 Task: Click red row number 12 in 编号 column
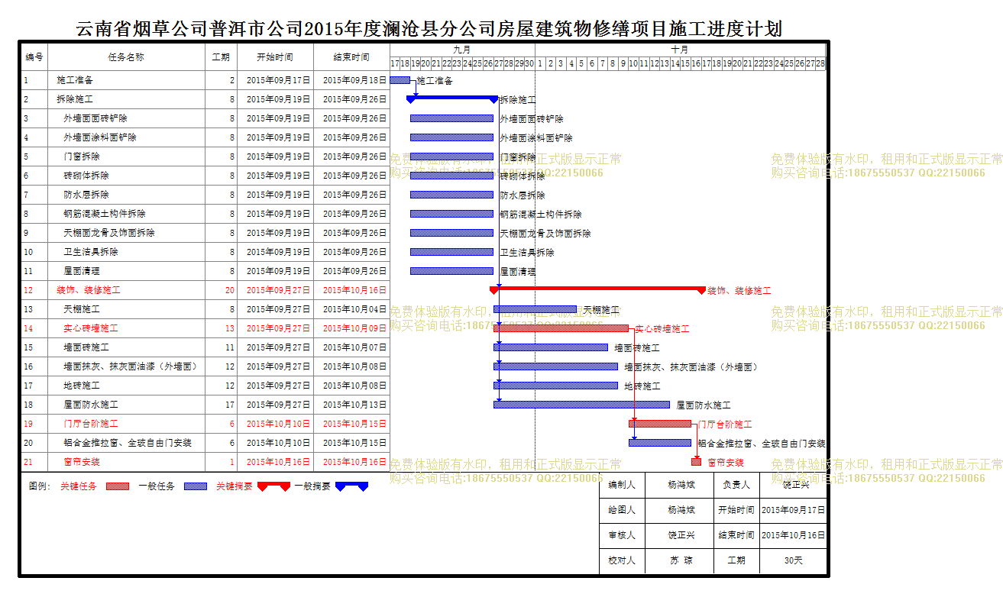pos(28,290)
